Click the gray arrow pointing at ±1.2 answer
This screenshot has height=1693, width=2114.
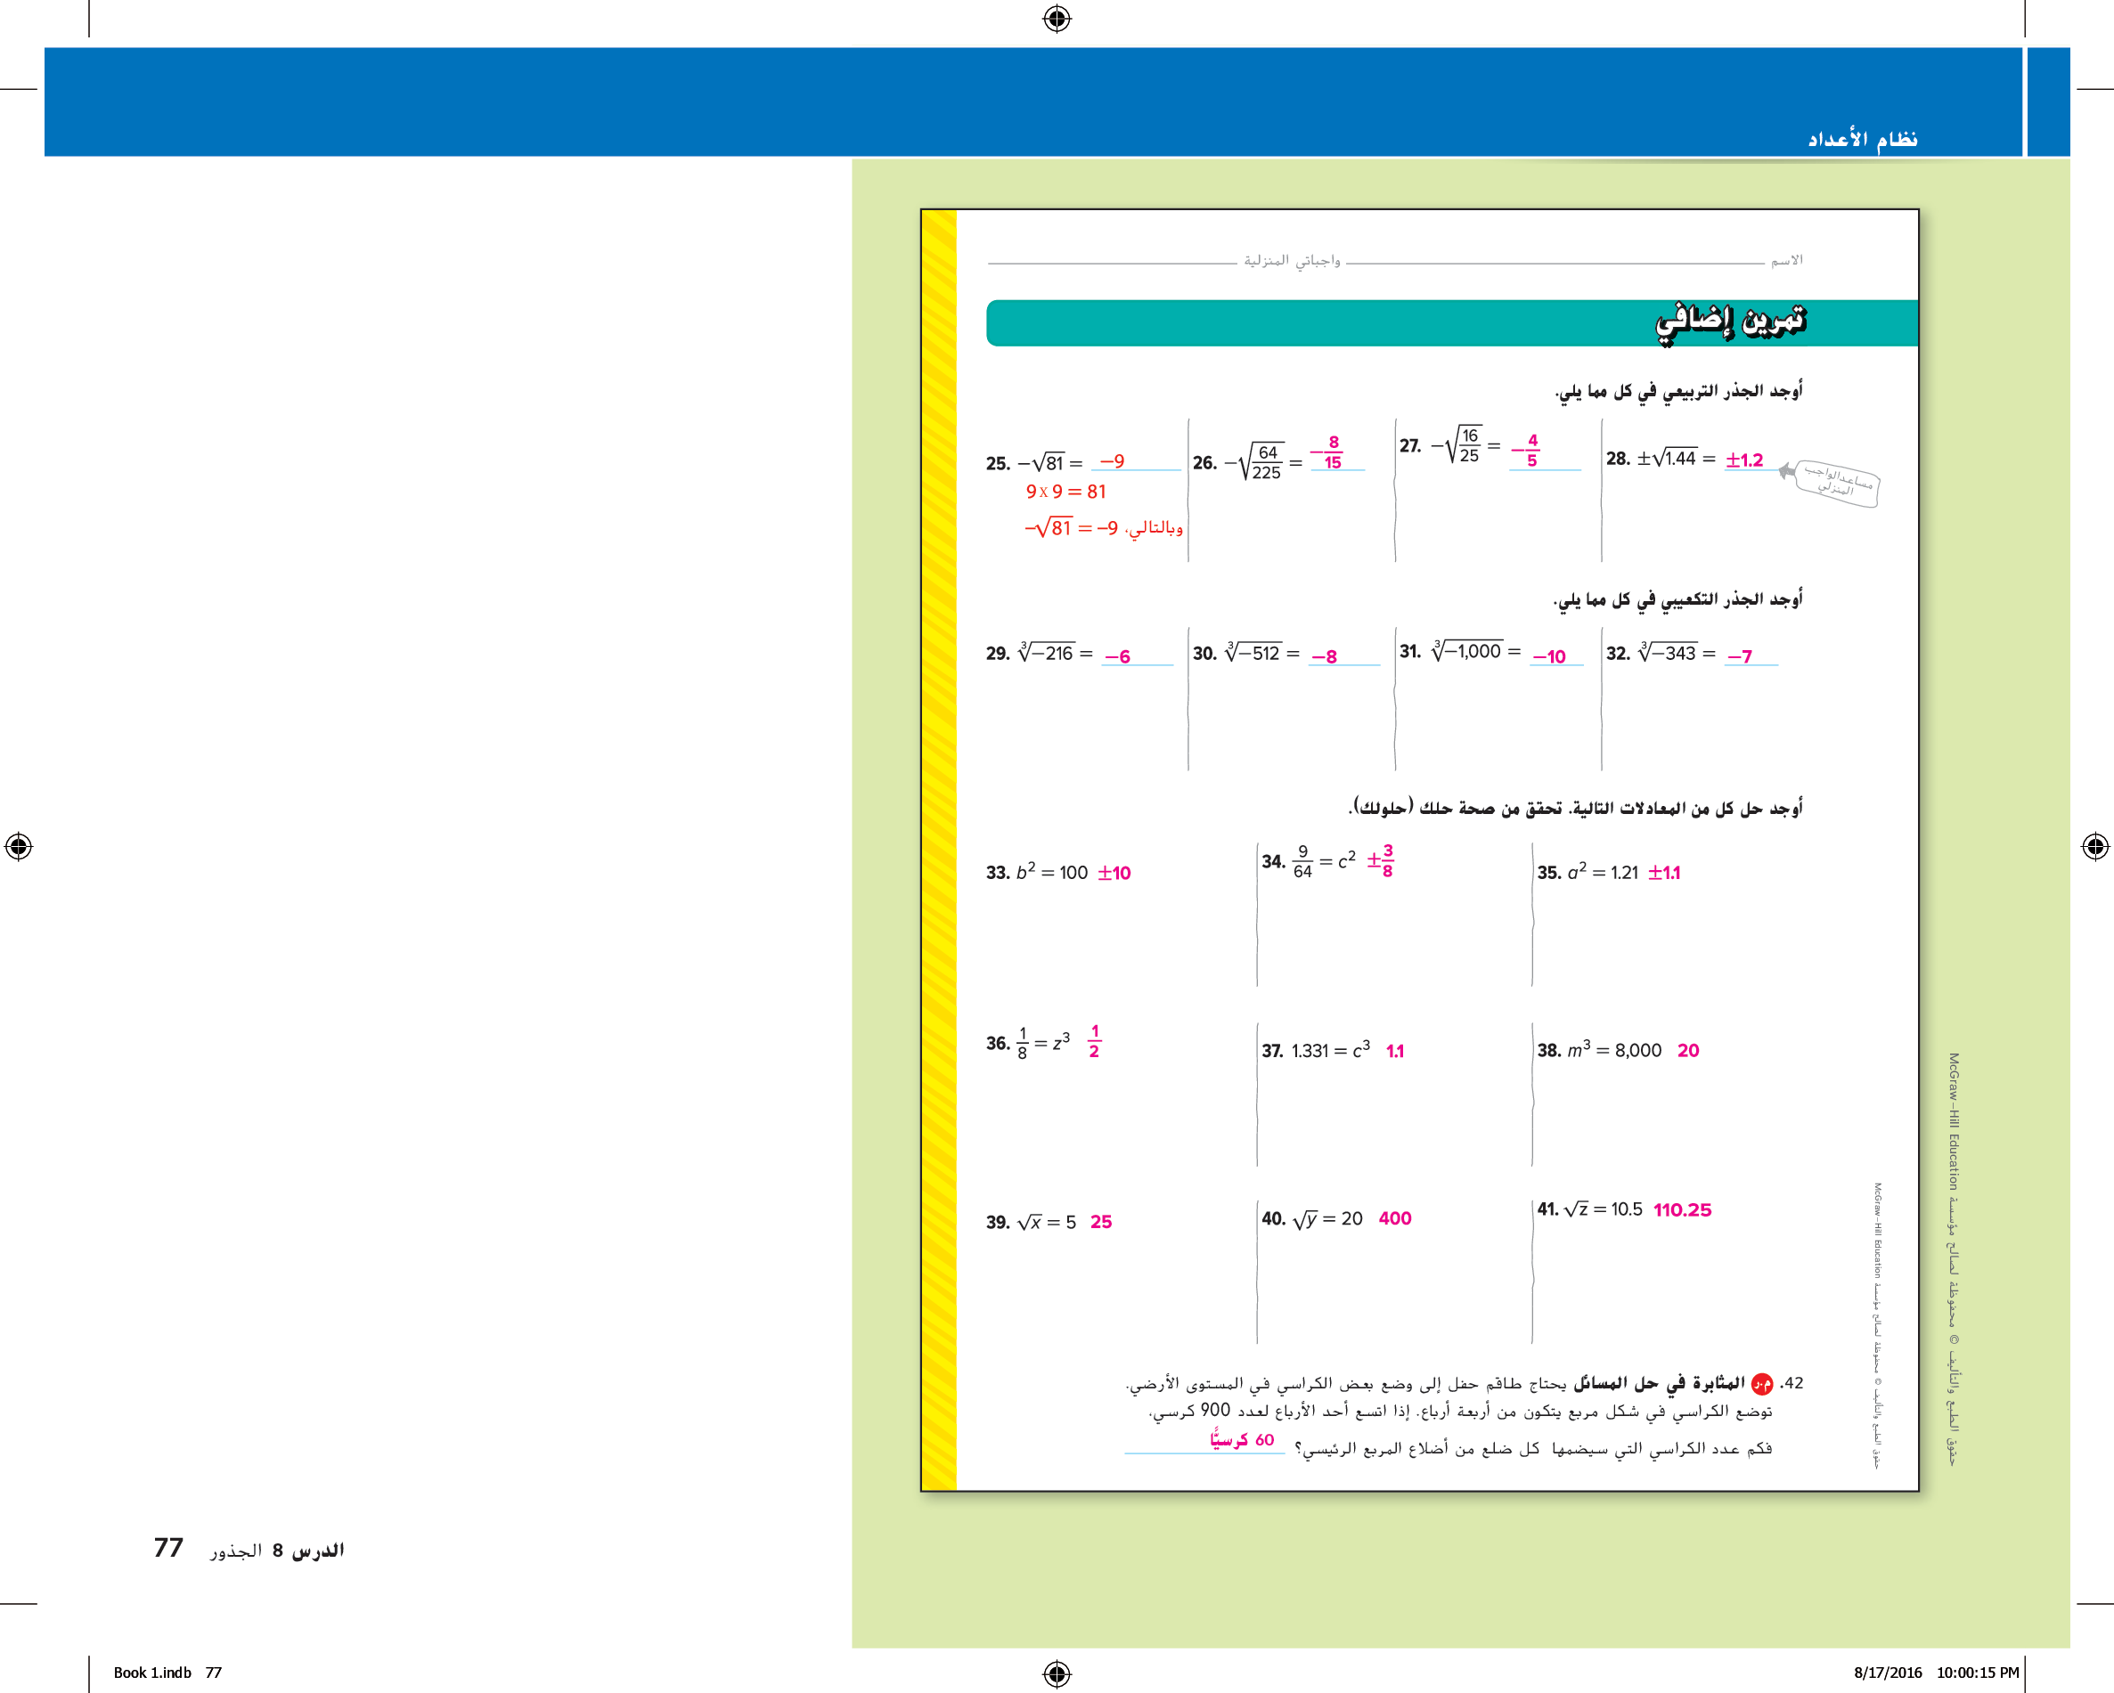1786,470
